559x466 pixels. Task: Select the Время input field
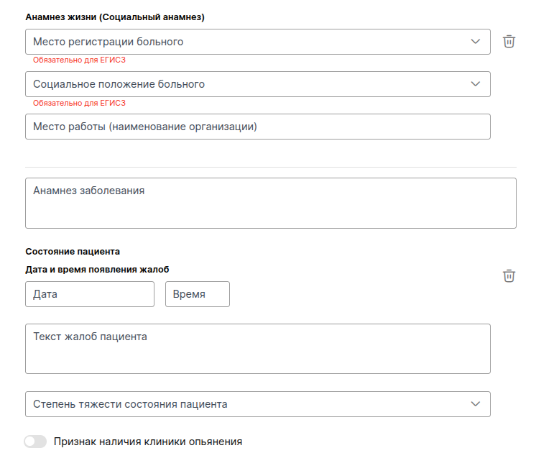click(197, 294)
